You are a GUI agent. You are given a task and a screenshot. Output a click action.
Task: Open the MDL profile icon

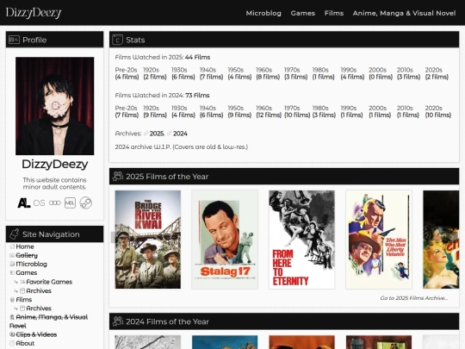(70, 203)
